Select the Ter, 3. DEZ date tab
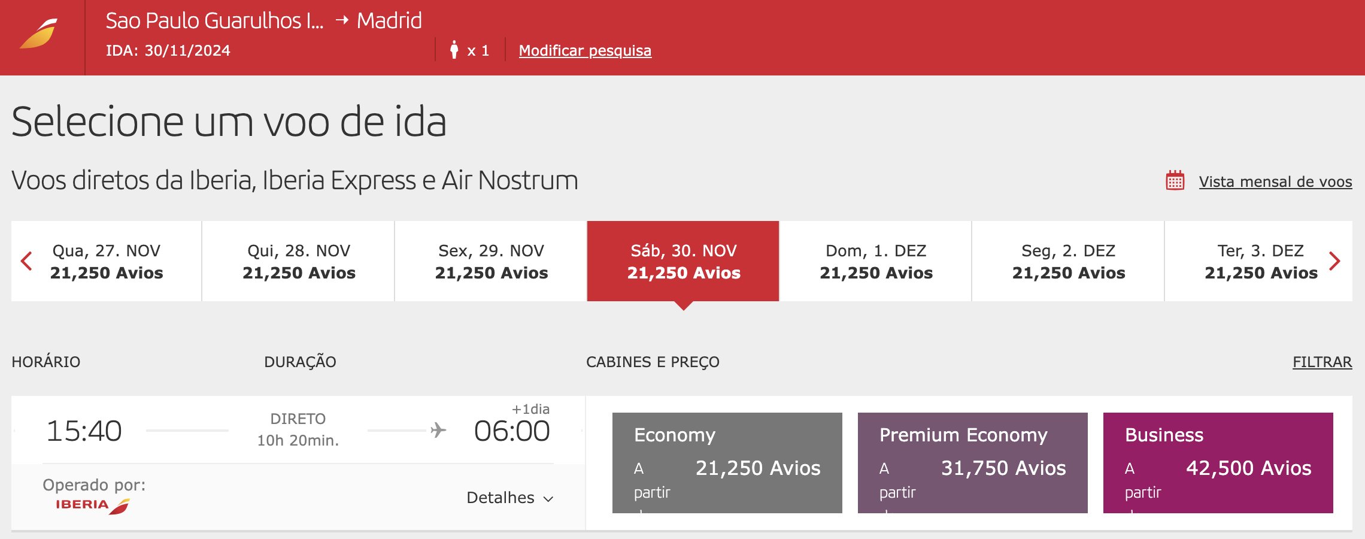The image size is (1365, 539). 1260,261
